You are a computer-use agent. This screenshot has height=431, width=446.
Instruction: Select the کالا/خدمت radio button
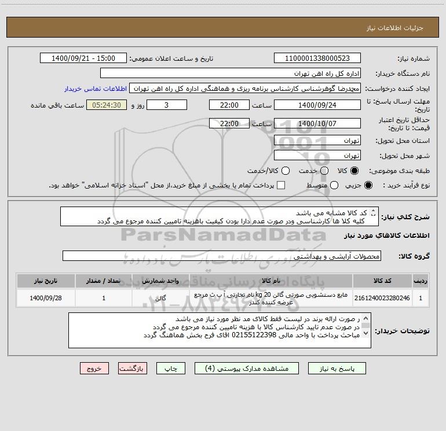286,171
